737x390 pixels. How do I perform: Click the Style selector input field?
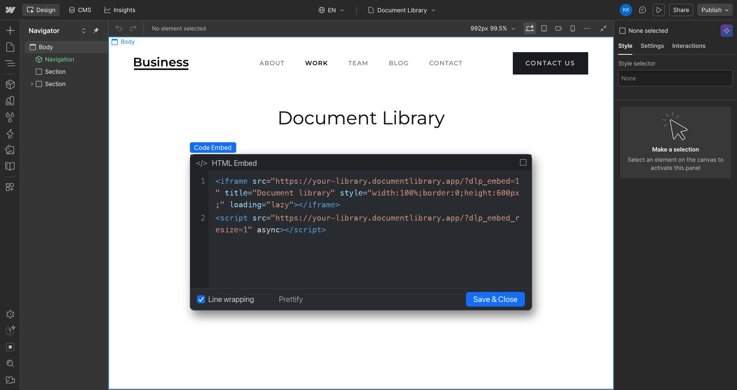point(675,78)
